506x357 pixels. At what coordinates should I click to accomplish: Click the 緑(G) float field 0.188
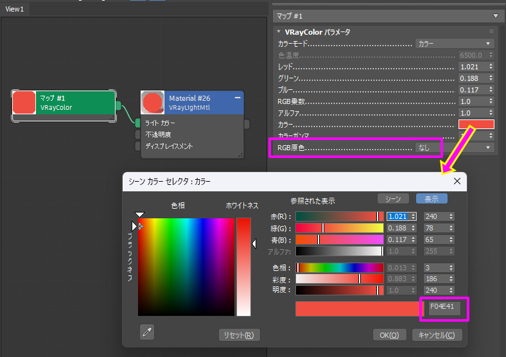point(399,228)
